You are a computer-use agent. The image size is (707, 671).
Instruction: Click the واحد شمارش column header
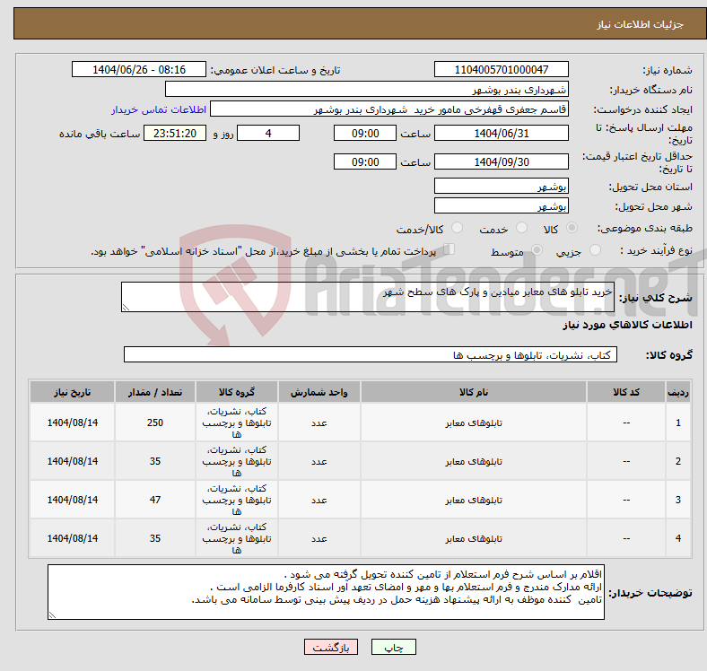(319, 392)
